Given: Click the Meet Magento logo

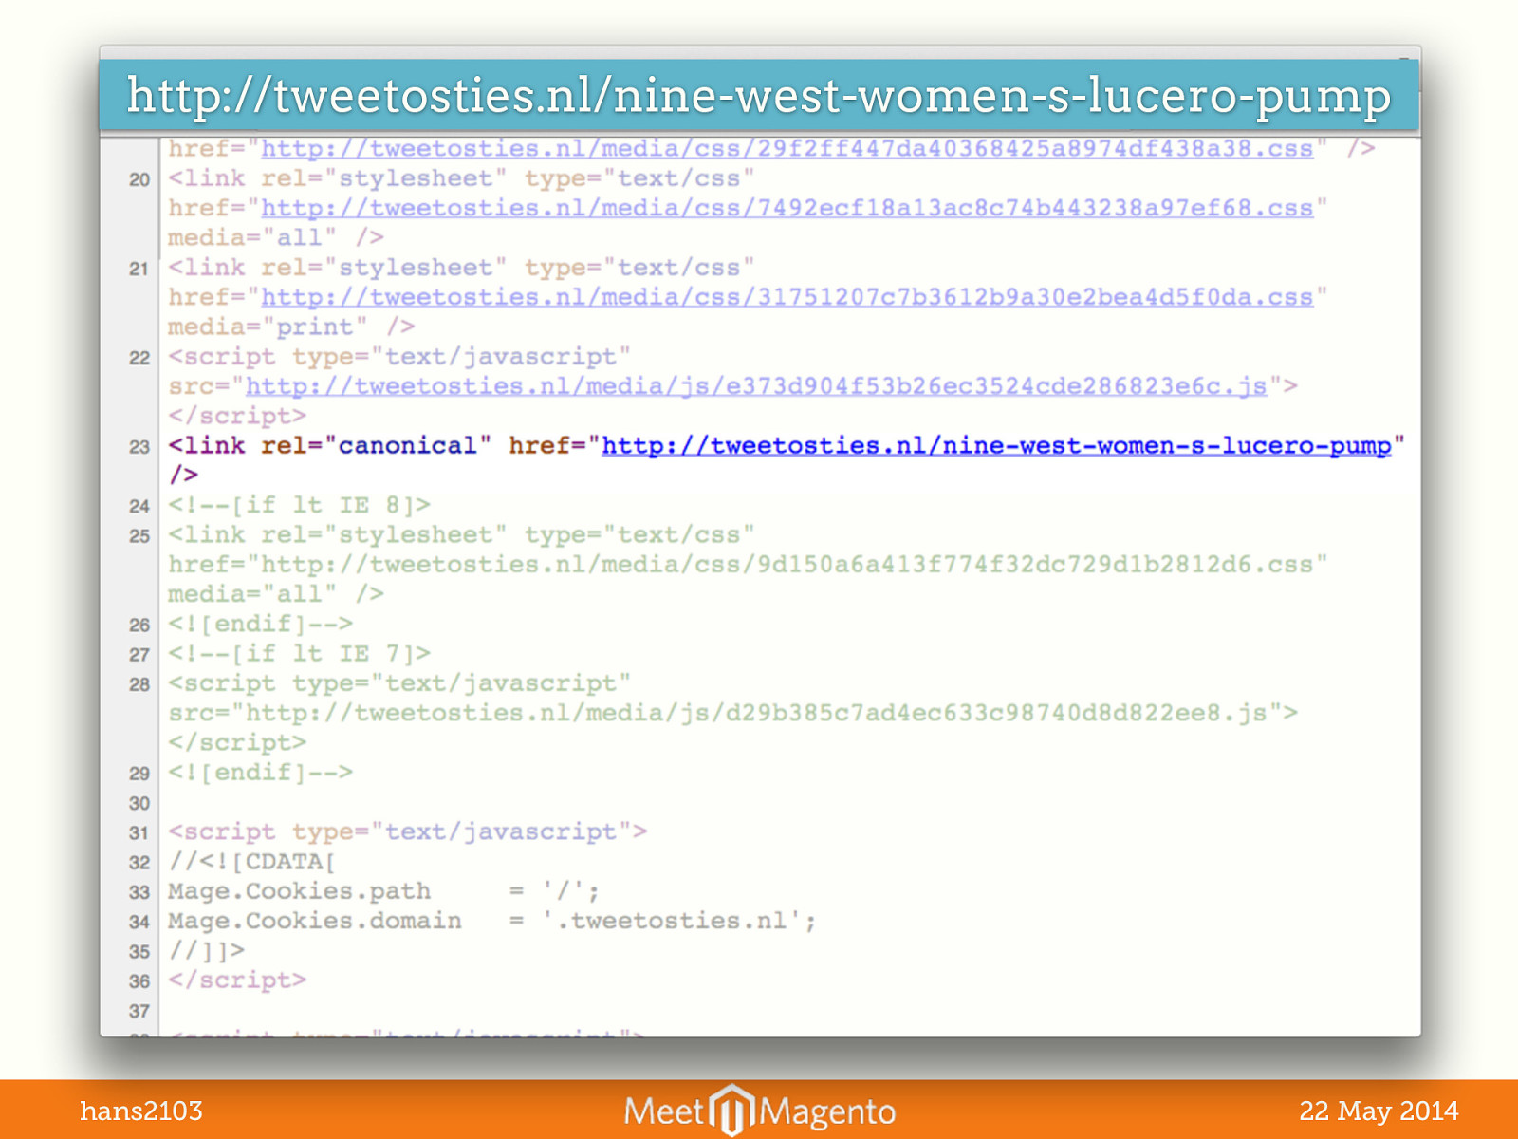Looking at the screenshot, I should pyautogui.click(x=759, y=1110).
